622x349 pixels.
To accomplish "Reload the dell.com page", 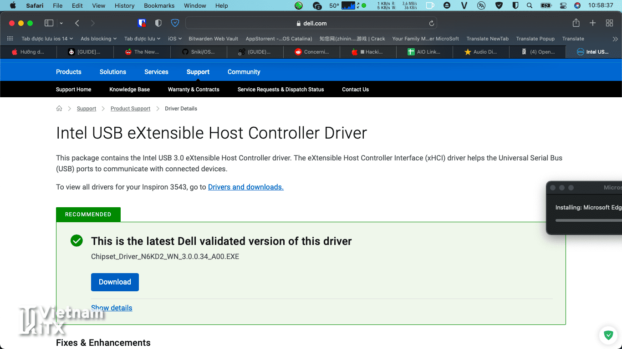I will [x=431, y=23].
